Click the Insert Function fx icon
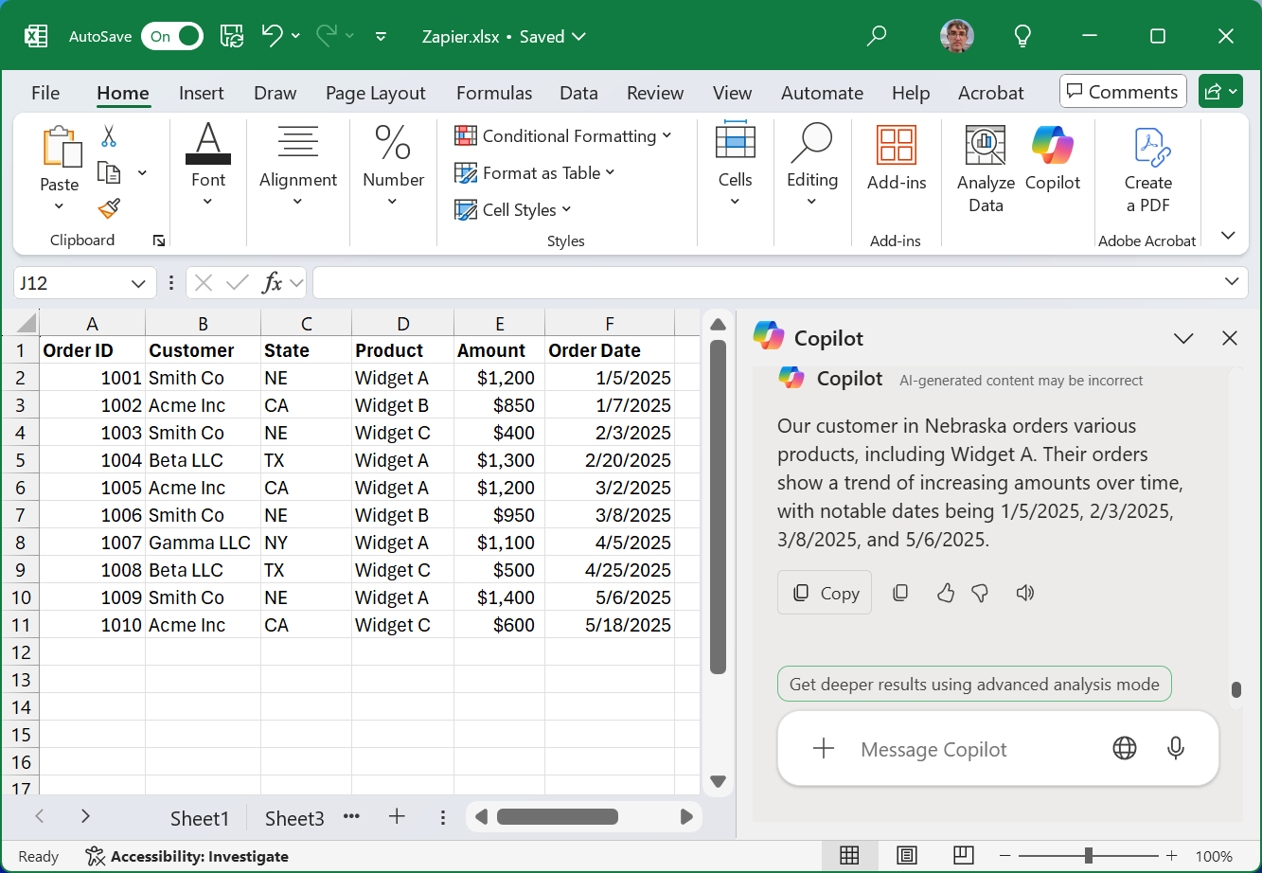Viewport: 1262px width, 873px height. (x=272, y=282)
